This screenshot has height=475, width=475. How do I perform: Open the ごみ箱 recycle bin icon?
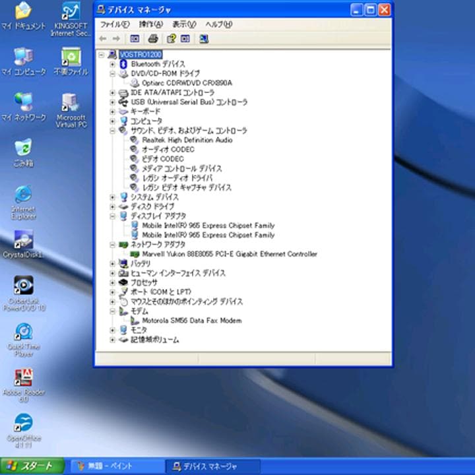(23, 152)
